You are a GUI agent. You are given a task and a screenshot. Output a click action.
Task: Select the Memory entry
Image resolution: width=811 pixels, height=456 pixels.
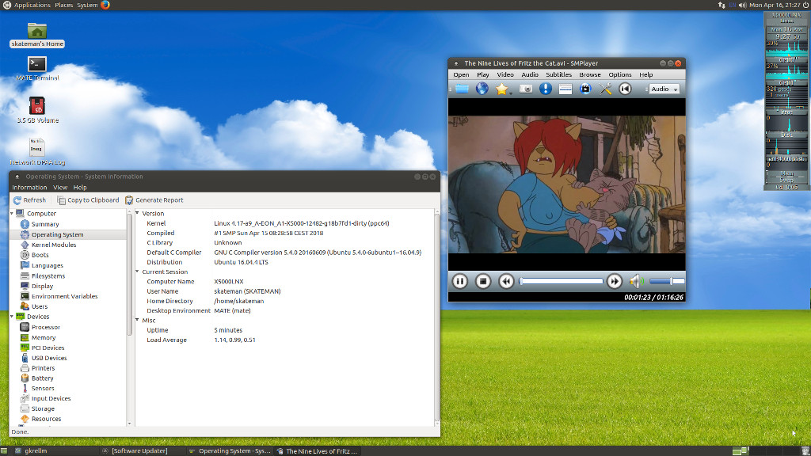[x=44, y=337]
